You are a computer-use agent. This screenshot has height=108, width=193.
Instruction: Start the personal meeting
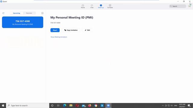[55, 30]
